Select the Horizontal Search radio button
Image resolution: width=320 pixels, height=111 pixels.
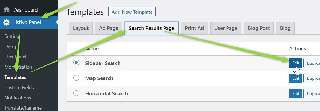pyautogui.click(x=76, y=93)
